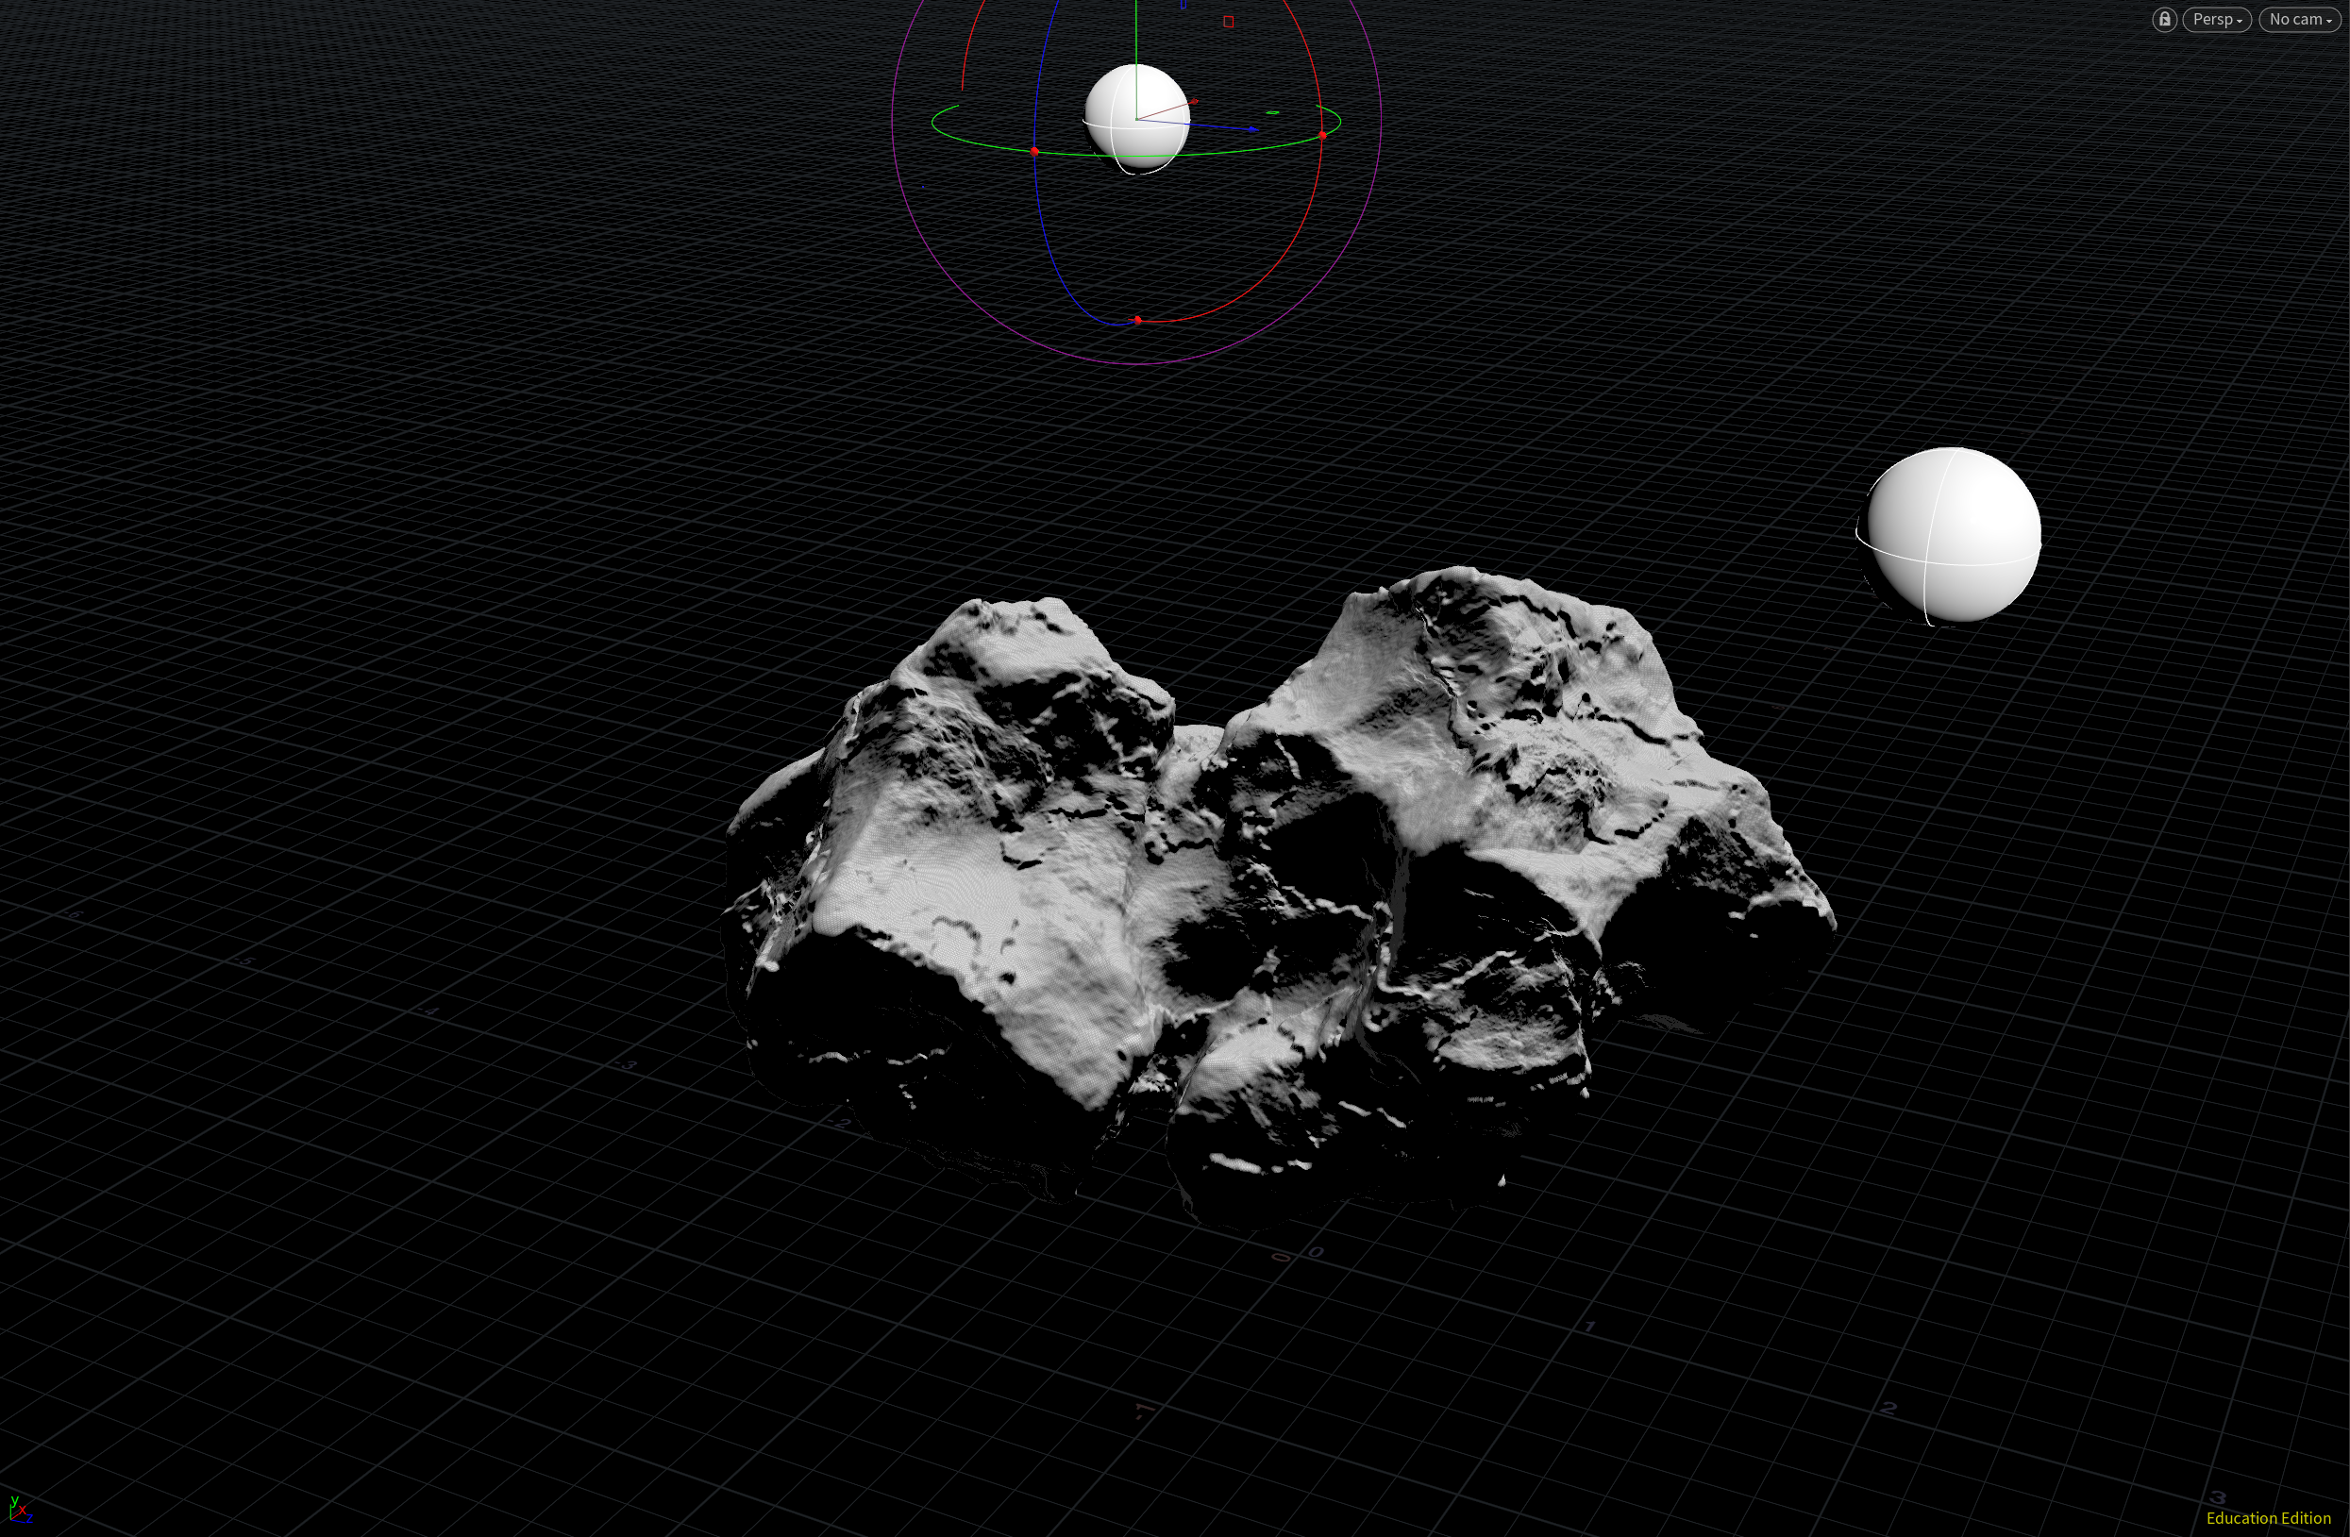
Task: Open the No cam camera dropdown
Action: tap(2299, 20)
